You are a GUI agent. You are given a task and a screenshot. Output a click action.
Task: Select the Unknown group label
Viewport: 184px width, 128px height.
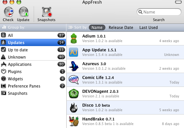click(x=17, y=57)
